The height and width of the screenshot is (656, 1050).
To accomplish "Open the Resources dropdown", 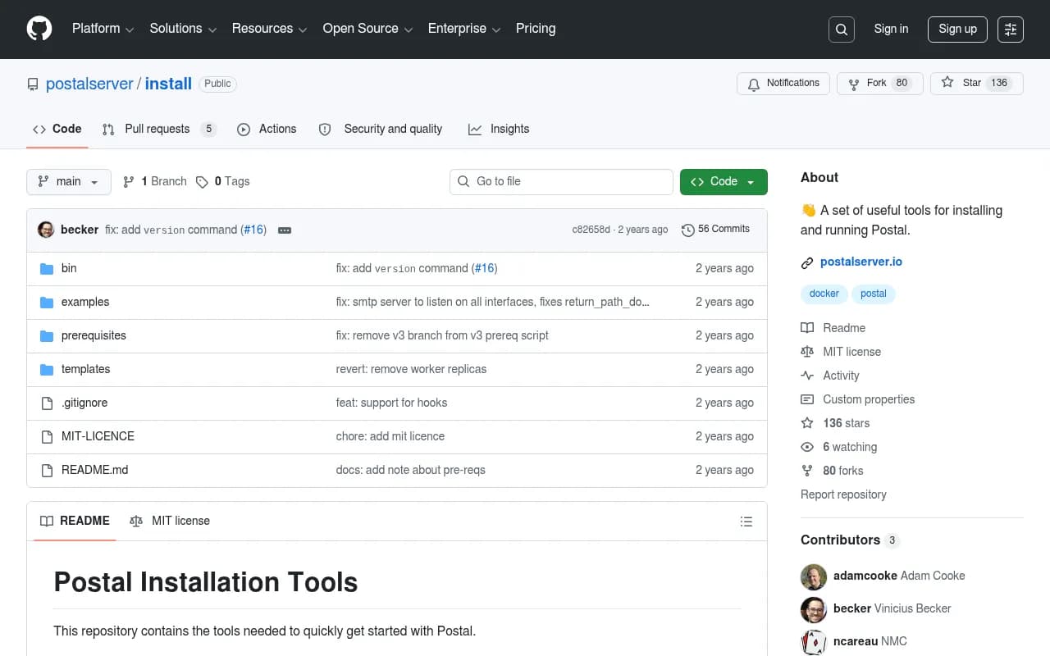I will pos(270,29).
